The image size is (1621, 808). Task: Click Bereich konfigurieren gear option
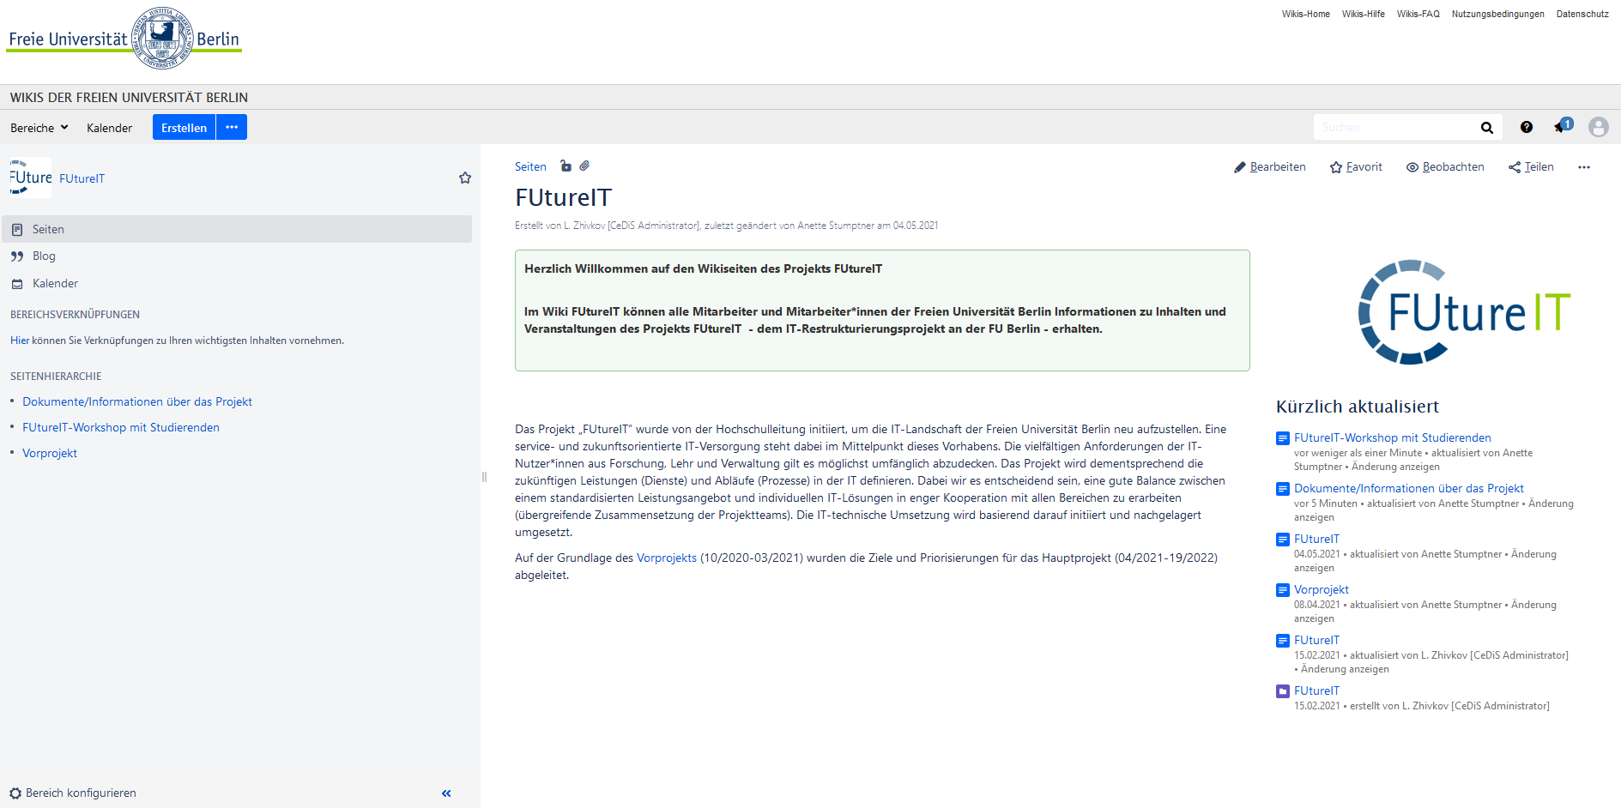(73, 793)
